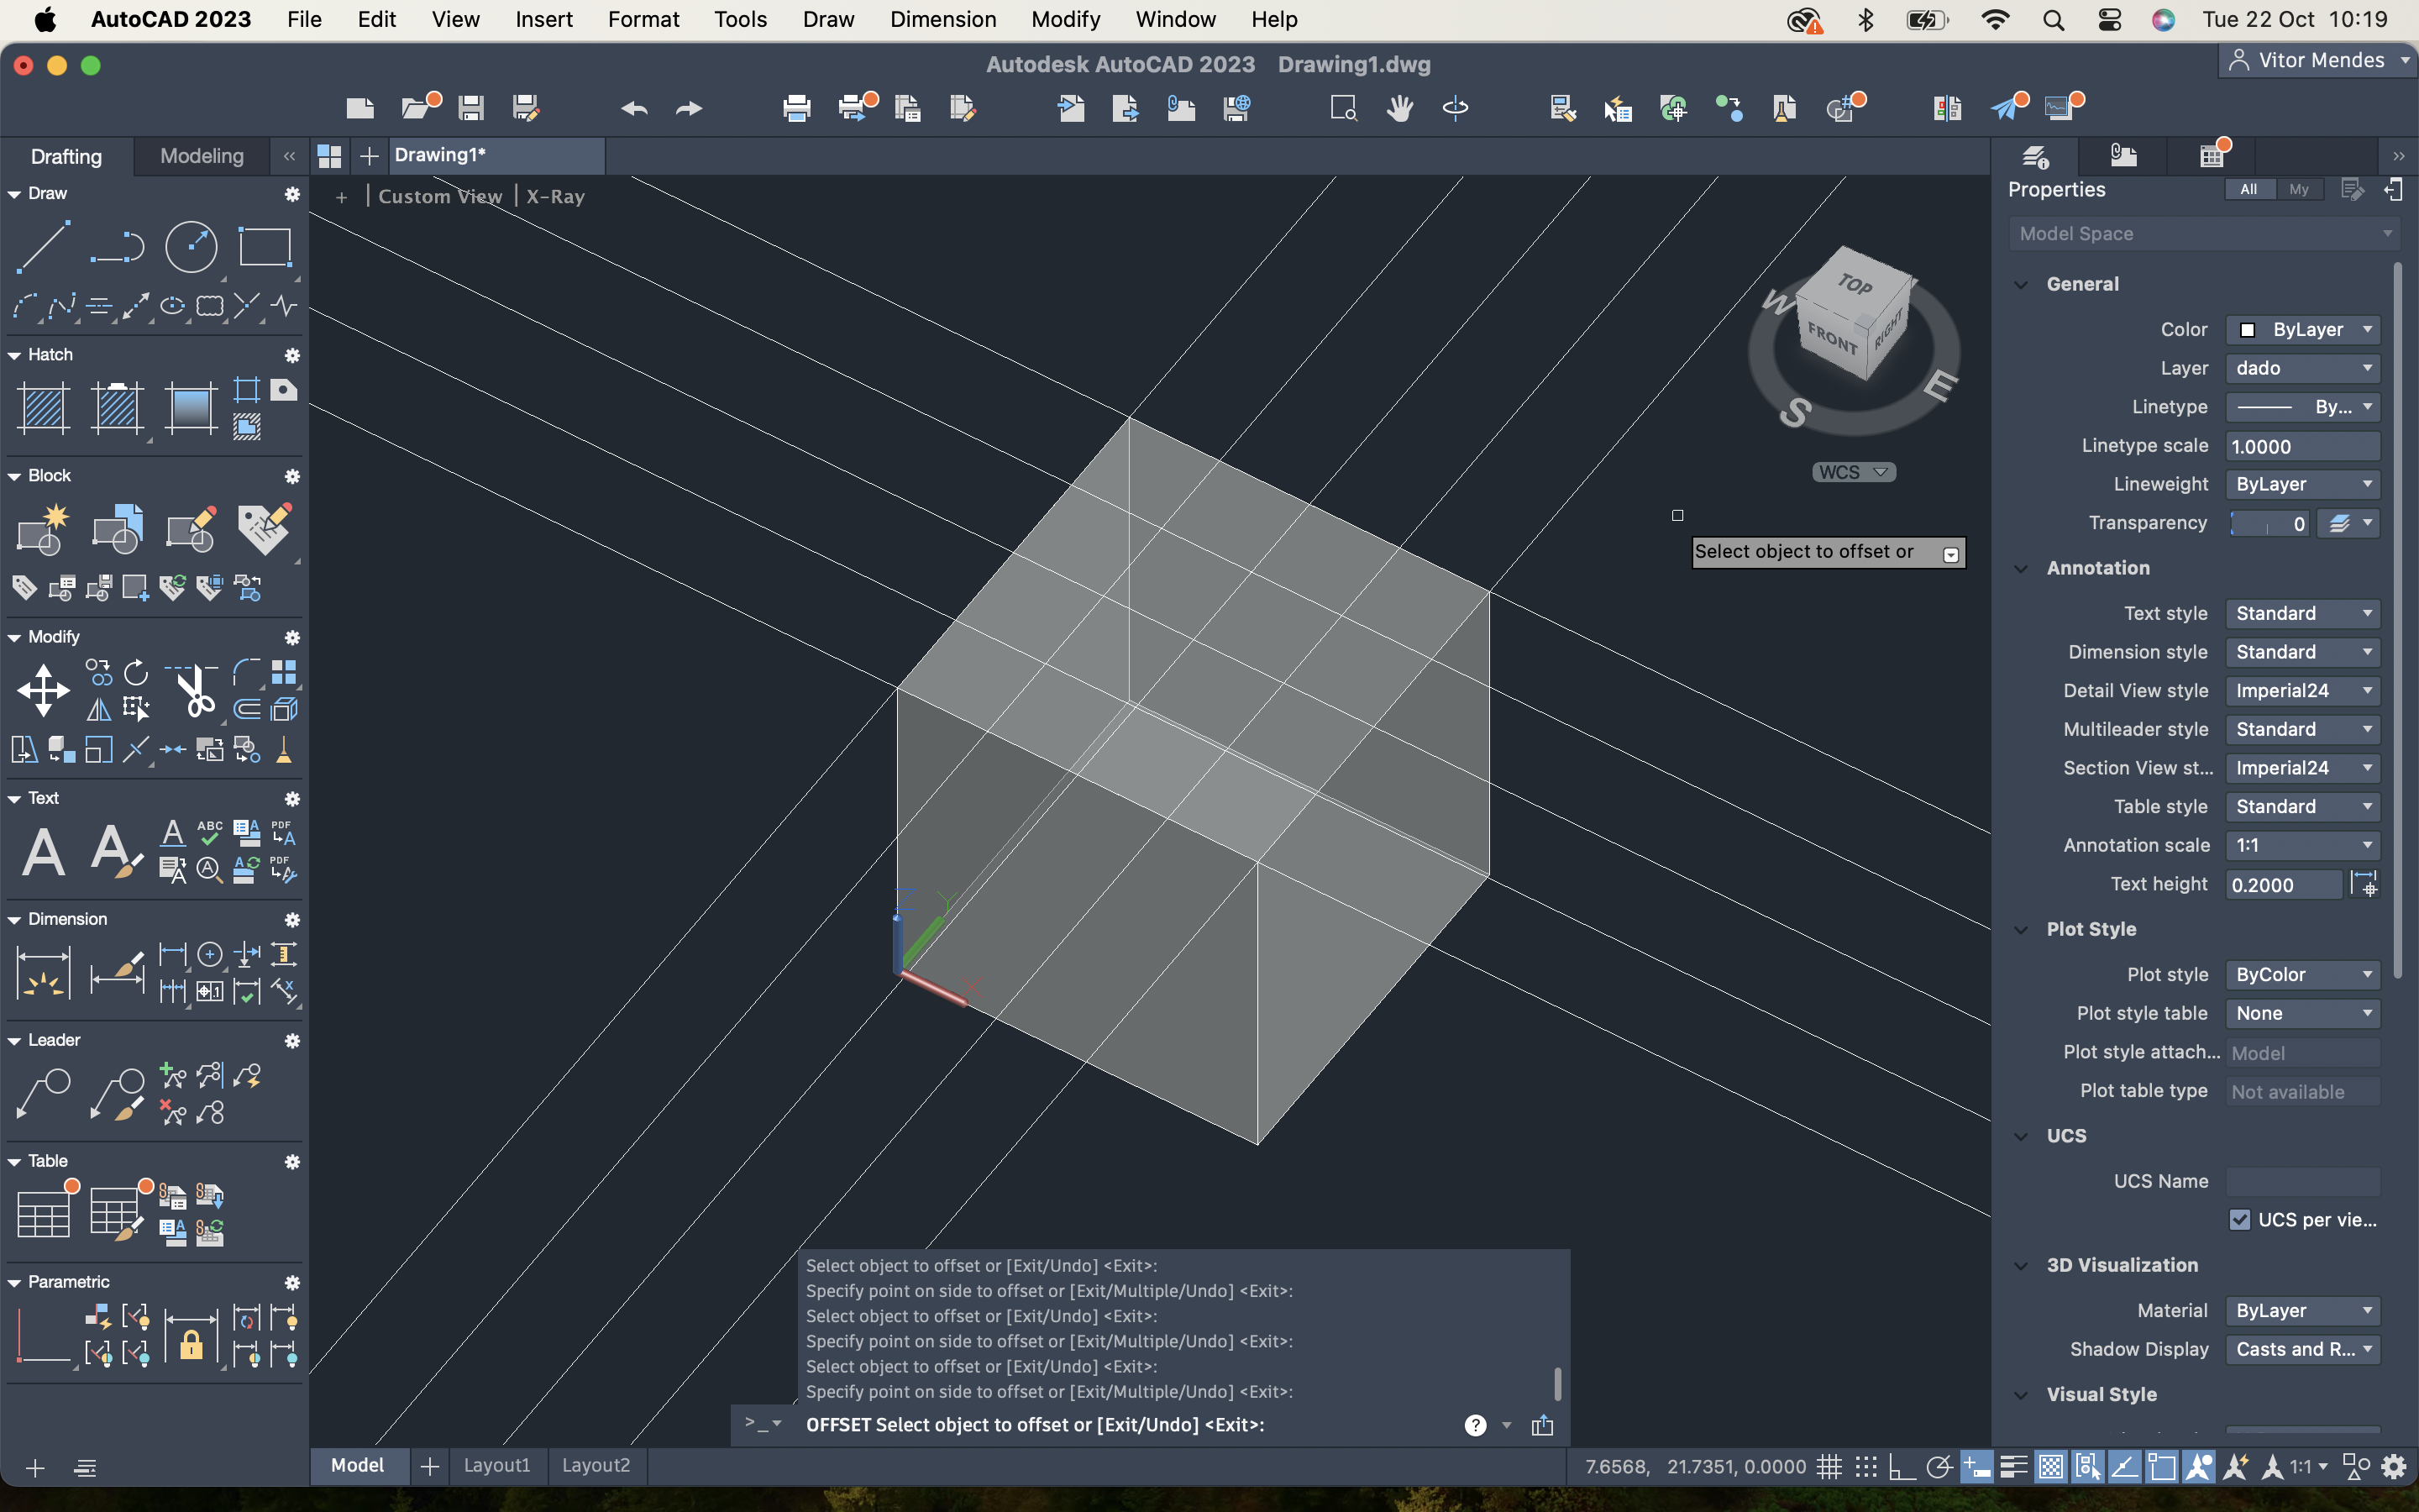Switch to the Layout2 tab

tap(596, 1465)
